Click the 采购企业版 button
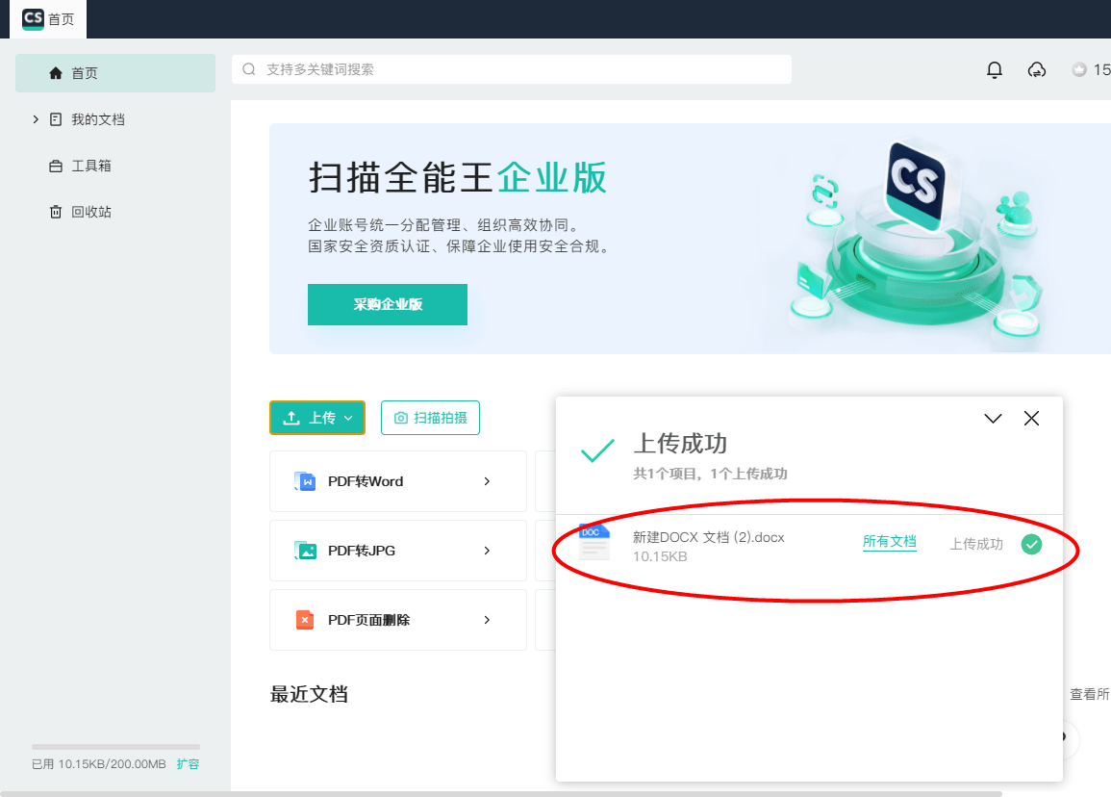The image size is (1111, 797). [387, 304]
